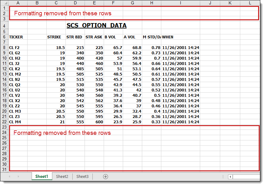265x186 pixels.
Task: Switch to the Sheet3 tab
Action: point(82,176)
